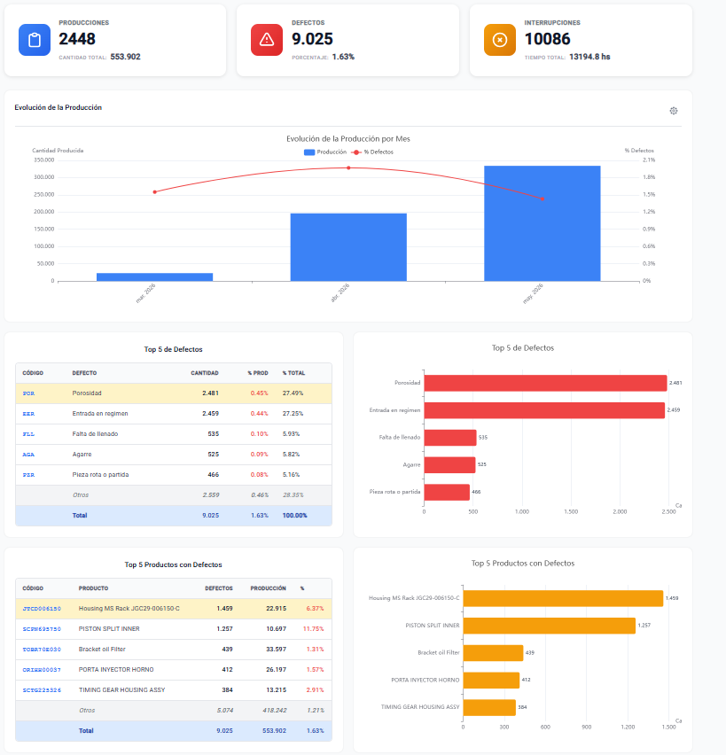Viewport: 726px width, 755px height.
Task: Open the code link for Bracket oil Filter row
Action: tap(42, 650)
